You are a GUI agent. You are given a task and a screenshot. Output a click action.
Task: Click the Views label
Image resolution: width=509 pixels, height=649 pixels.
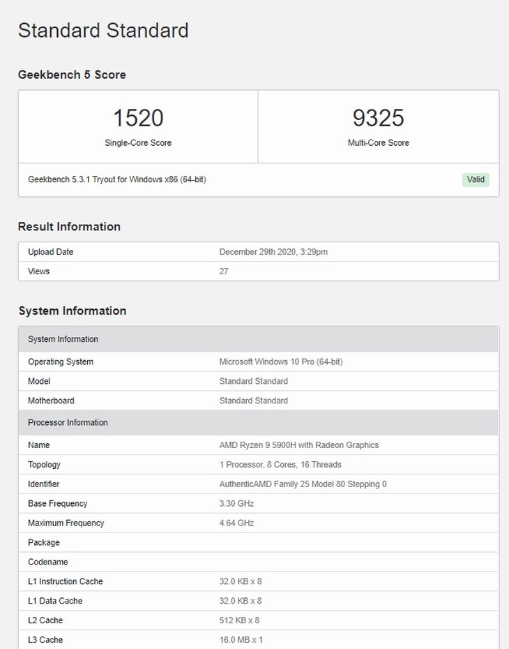tap(39, 271)
